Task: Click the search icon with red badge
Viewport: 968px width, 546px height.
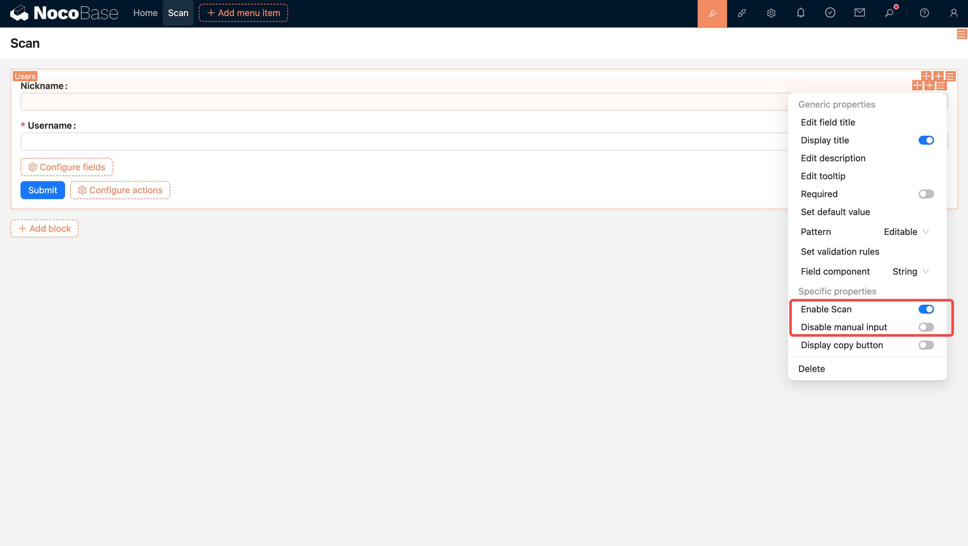Action: pos(890,13)
